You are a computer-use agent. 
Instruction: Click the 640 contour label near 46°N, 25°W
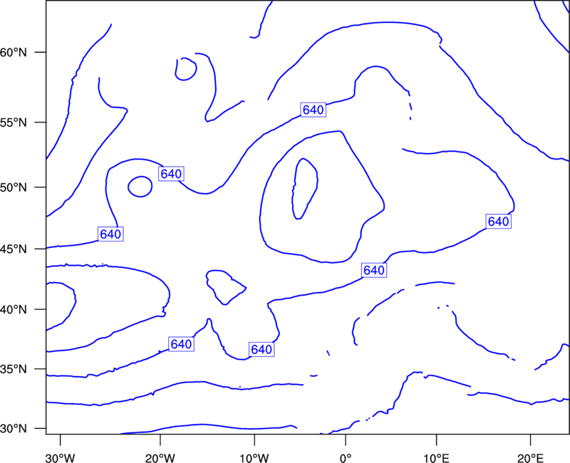pyautogui.click(x=110, y=234)
